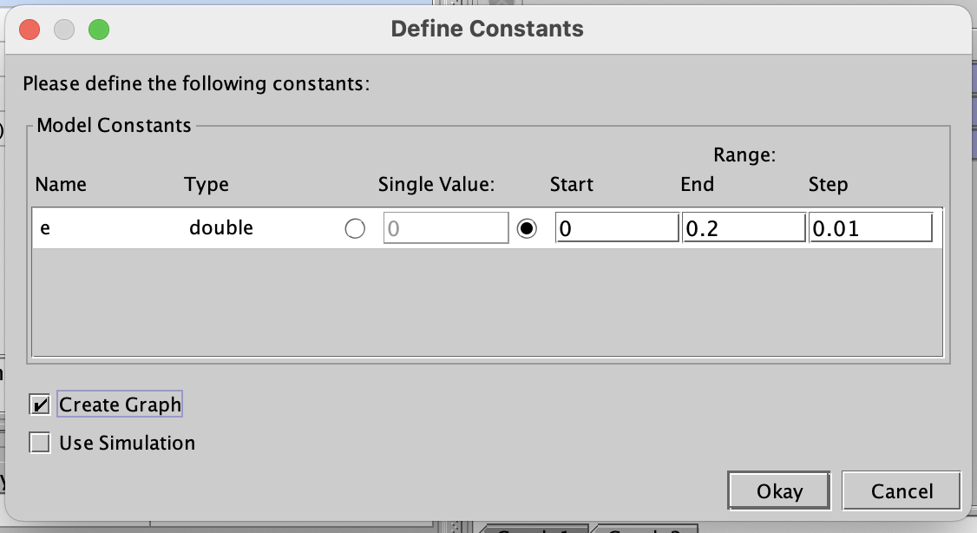The height and width of the screenshot is (533, 977).
Task: Select the Range radio button for constant e
Action: [x=527, y=229]
